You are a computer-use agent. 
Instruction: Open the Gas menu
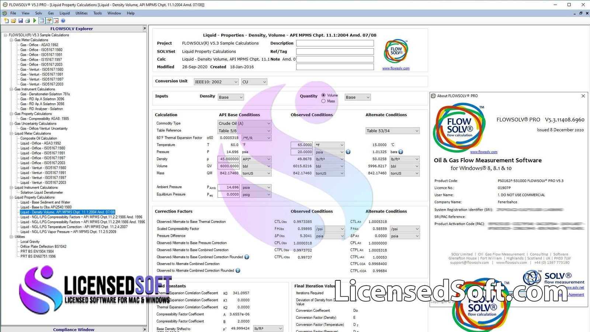click(x=51, y=13)
